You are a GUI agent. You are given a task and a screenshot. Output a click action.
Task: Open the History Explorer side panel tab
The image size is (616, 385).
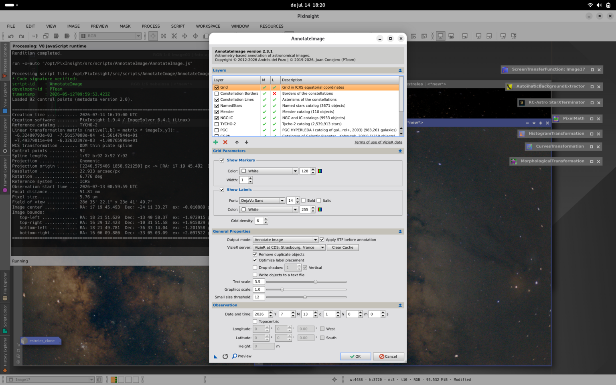5,355
